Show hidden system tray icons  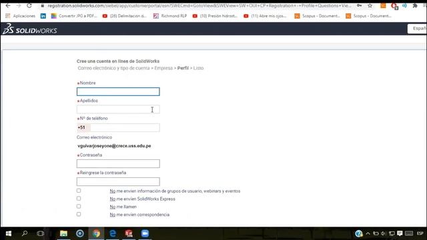368,233
